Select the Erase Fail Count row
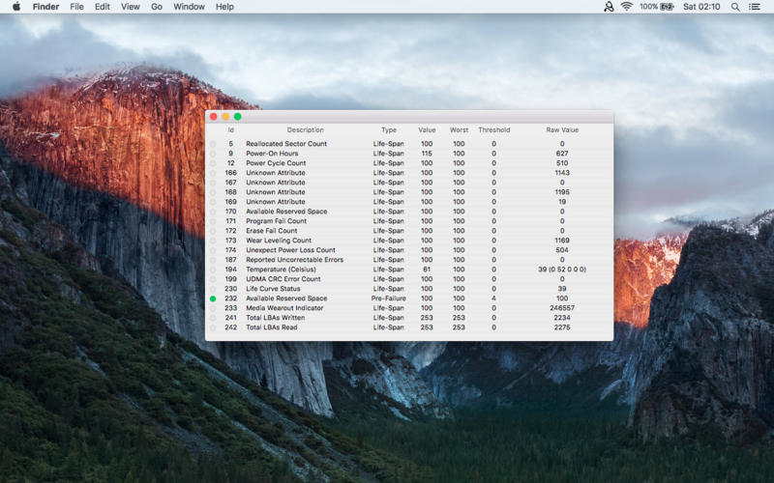The image size is (774, 483). [409, 231]
